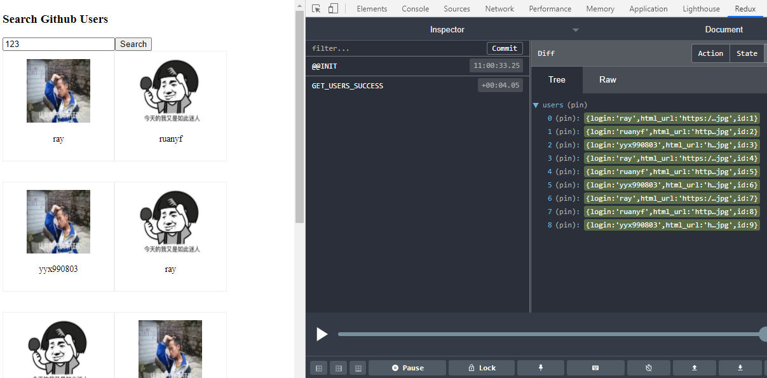The image size is (767, 378).
Task: Select the @@INIT action entry
Action: click(417, 65)
